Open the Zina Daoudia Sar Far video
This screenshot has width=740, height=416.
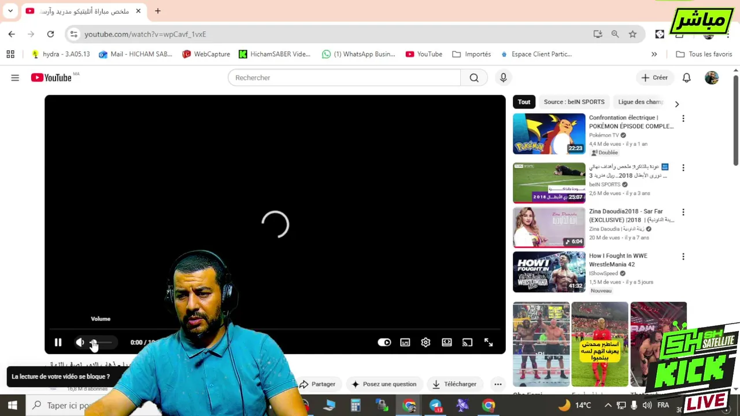[x=549, y=227]
